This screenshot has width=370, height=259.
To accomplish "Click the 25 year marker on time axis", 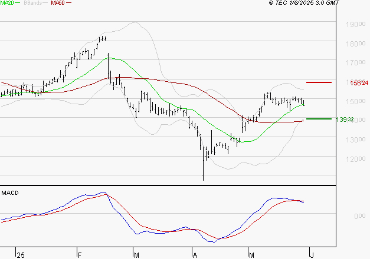I will point(21,255).
